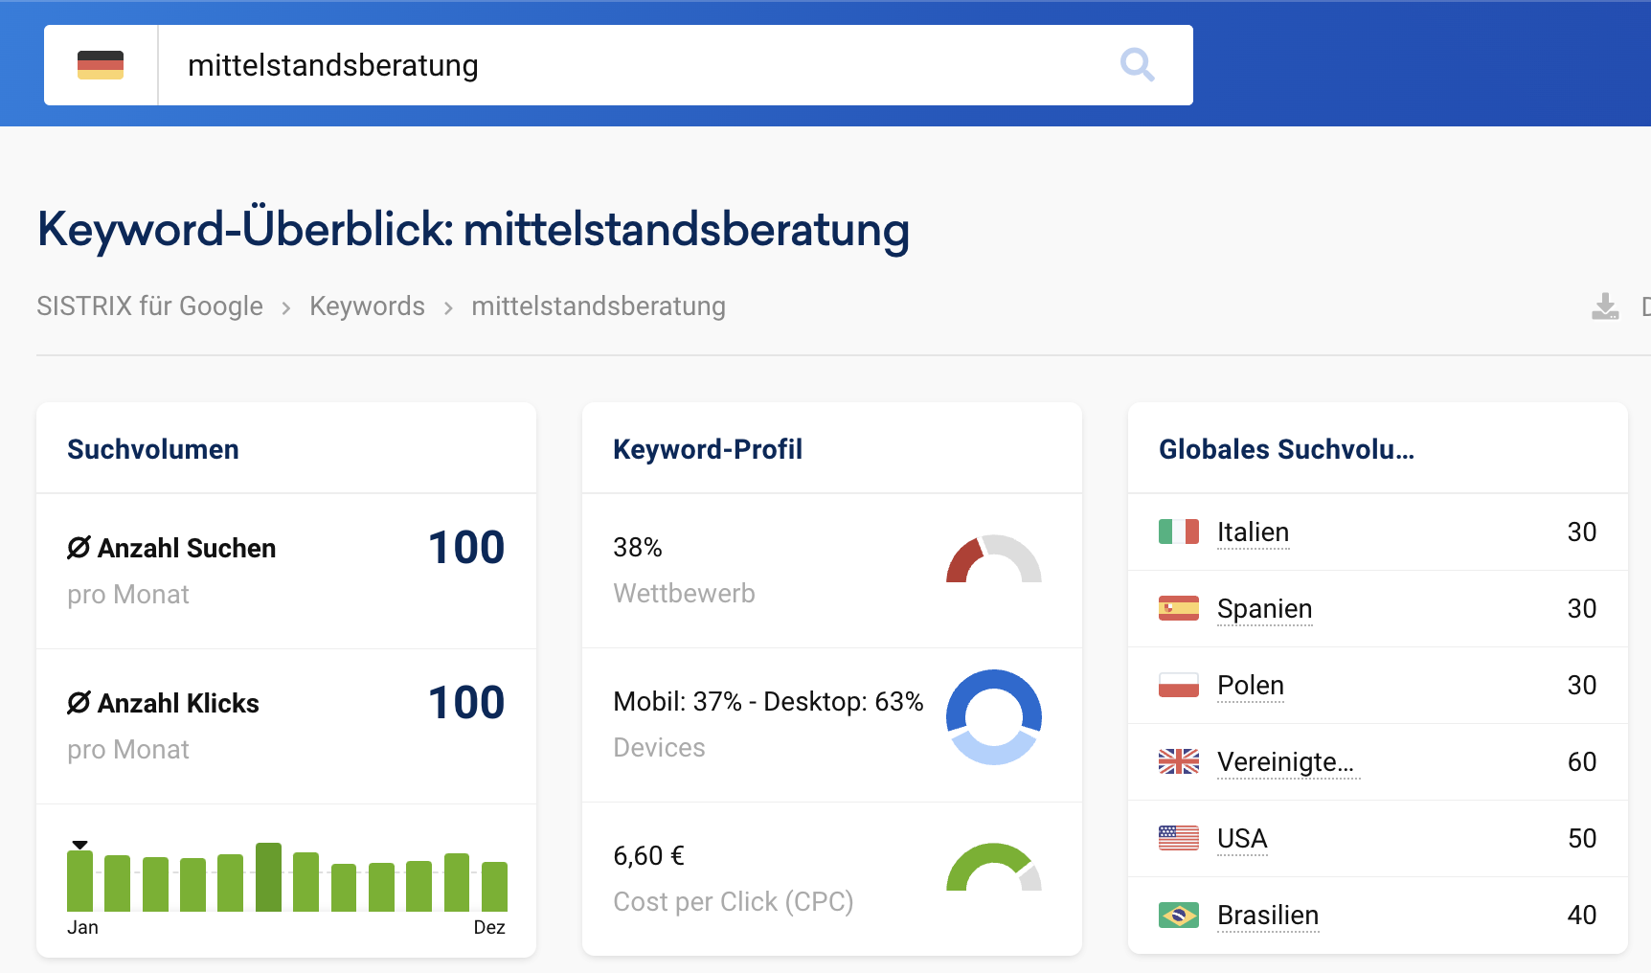
Task: Click the Devices blue donut chart
Action: point(993,716)
